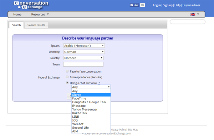Select ICQ from chat software list
The image size is (214, 140).
click(91, 121)
